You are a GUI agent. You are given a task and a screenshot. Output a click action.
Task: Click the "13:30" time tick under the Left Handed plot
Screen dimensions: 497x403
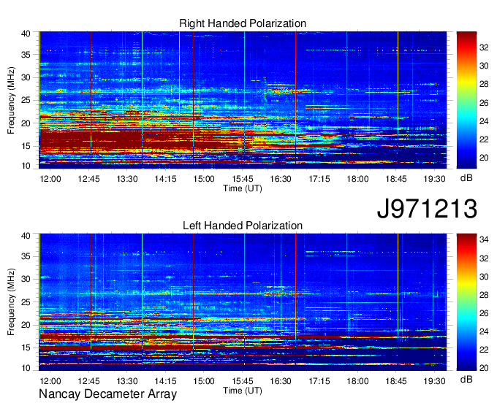pyautogui.click(x=127, y=381)
